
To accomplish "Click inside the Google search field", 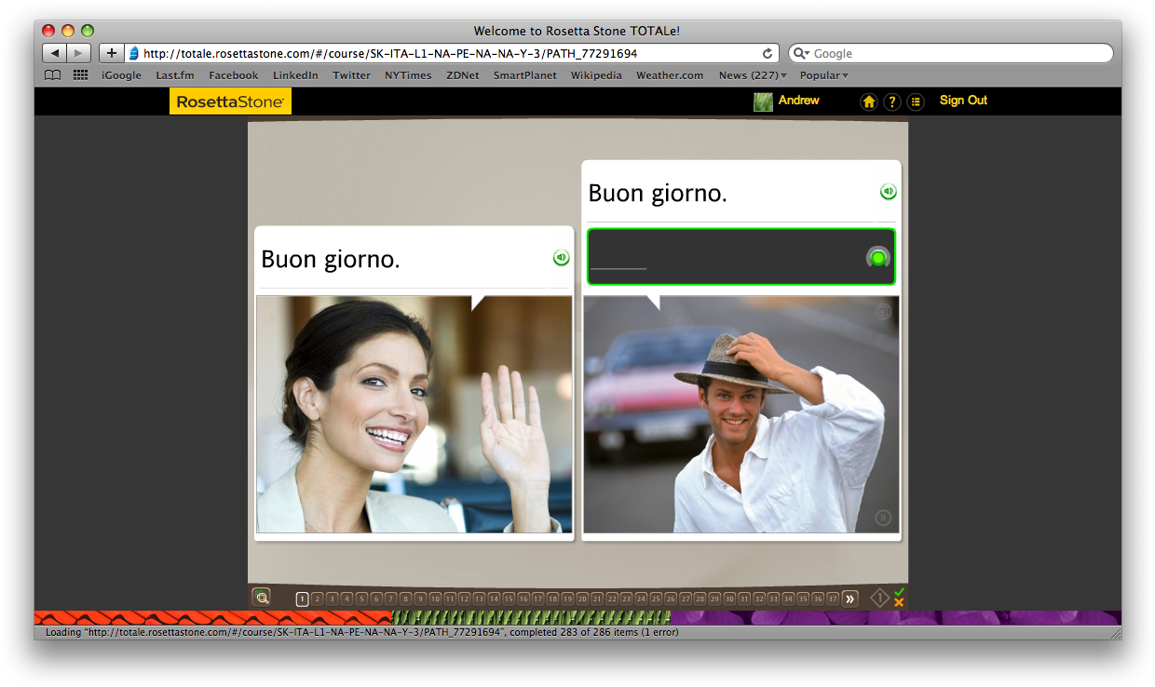I will [x=931, y=53].
